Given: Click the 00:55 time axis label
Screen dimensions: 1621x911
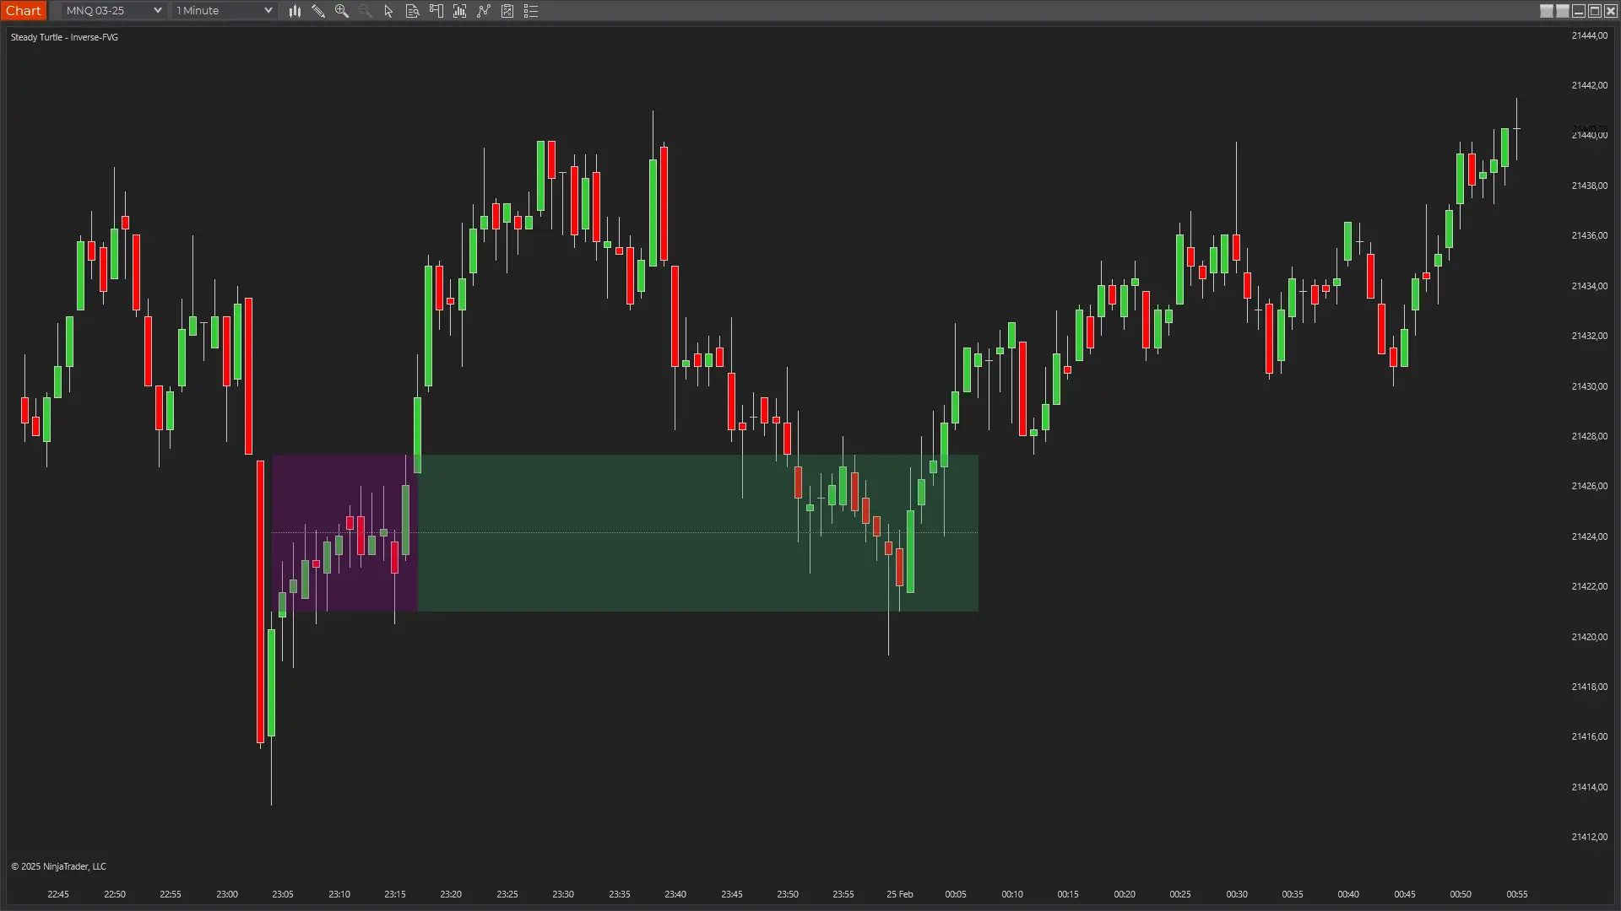Looking at the screenshot, I should point(1517,894).
